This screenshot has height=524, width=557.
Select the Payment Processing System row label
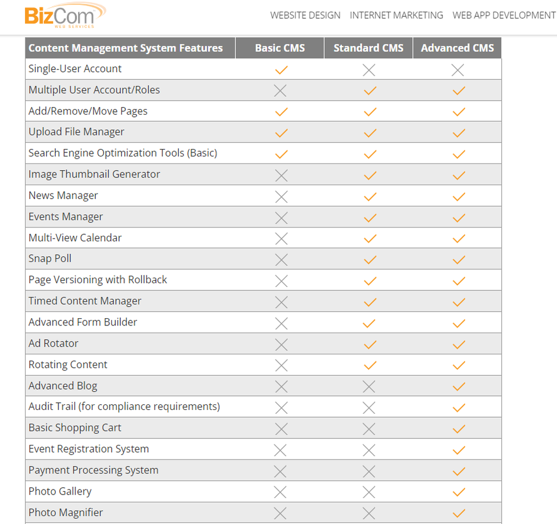tap(94, 470)
